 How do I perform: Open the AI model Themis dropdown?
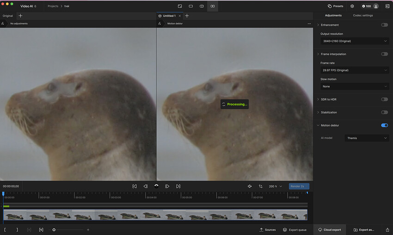tap(367, 138)
